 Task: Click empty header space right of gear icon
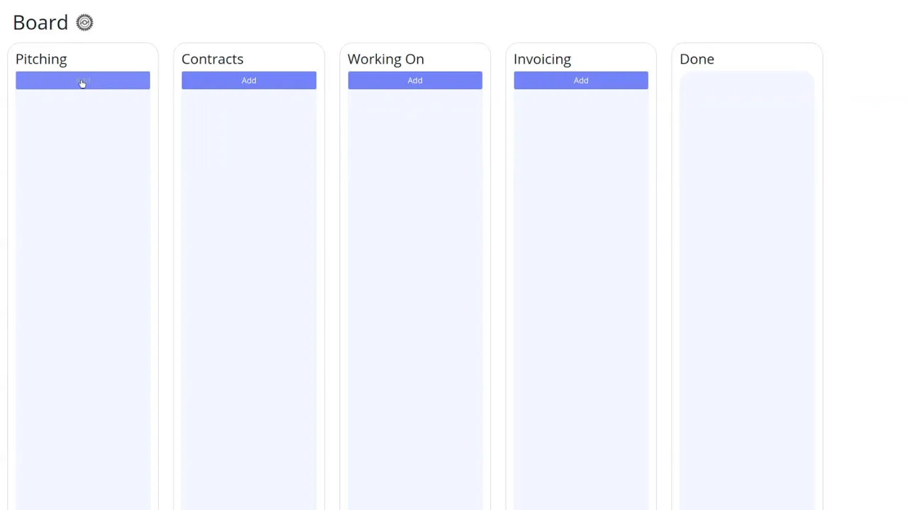point(425,23)
